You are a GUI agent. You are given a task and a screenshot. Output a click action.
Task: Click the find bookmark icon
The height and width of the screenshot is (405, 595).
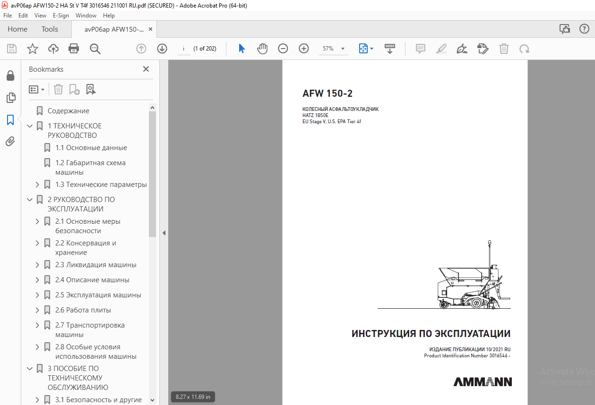point(91,89)
